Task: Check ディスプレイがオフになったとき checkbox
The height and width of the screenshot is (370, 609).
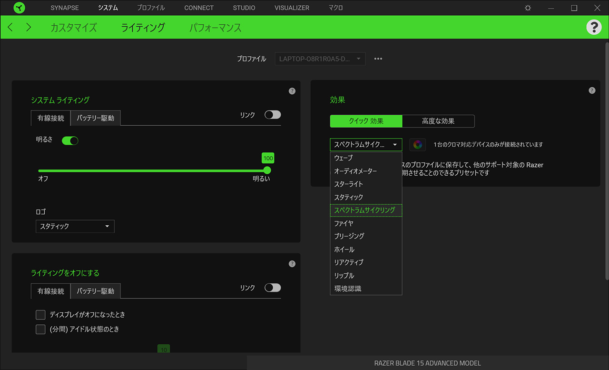Action: (x=40, y=315)
